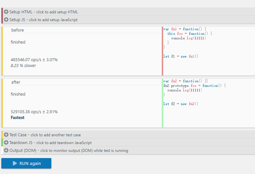This screenshot has height=174, width=255.
Task: Click the plus icon beside Test Case
Action: coord(6,135)
